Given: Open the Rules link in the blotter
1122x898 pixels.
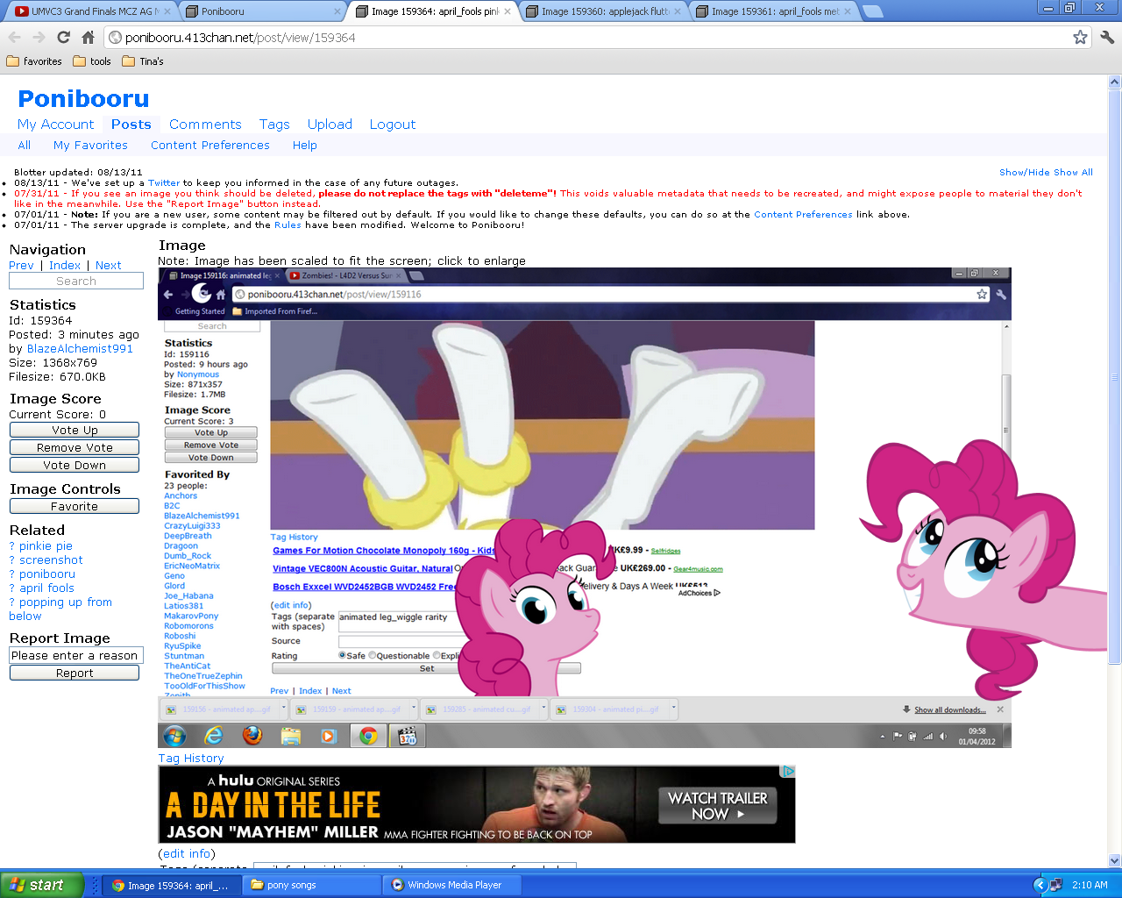Looking at the screenshot, I should (288, 225).
